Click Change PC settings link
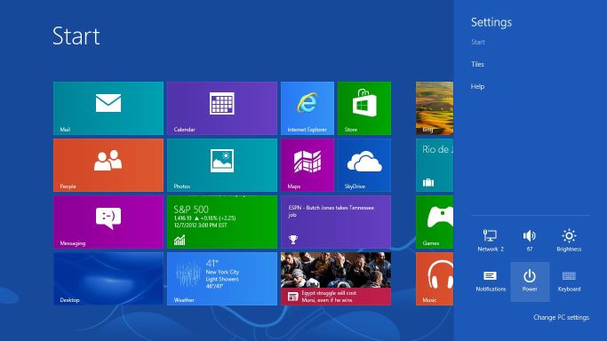This screenshot has height=341, width=607. tap(562, 317)
